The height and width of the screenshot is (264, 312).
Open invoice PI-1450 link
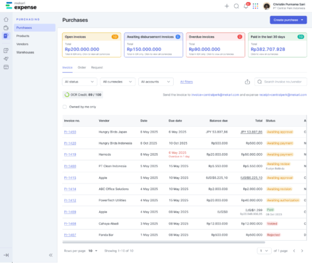[70, 132]
